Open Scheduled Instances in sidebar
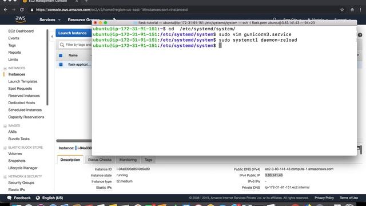The image size is (366, 206). [x=25, y=110]
